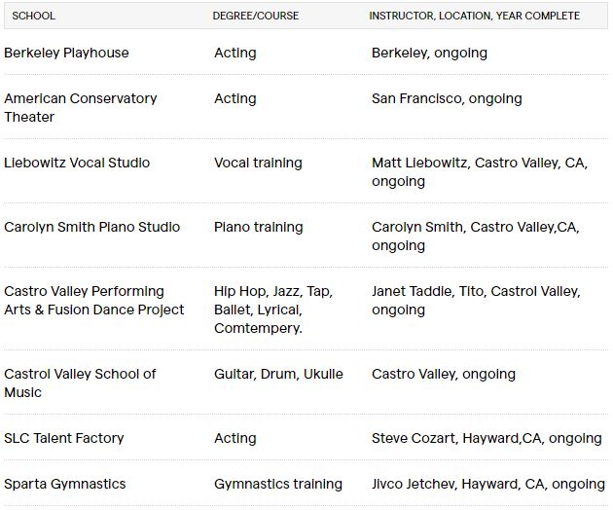Image resolution: width=613 pixels, height=510 pixels.
Task: Select the Berkeley Playhouse school cell
Action: (66, 53)
